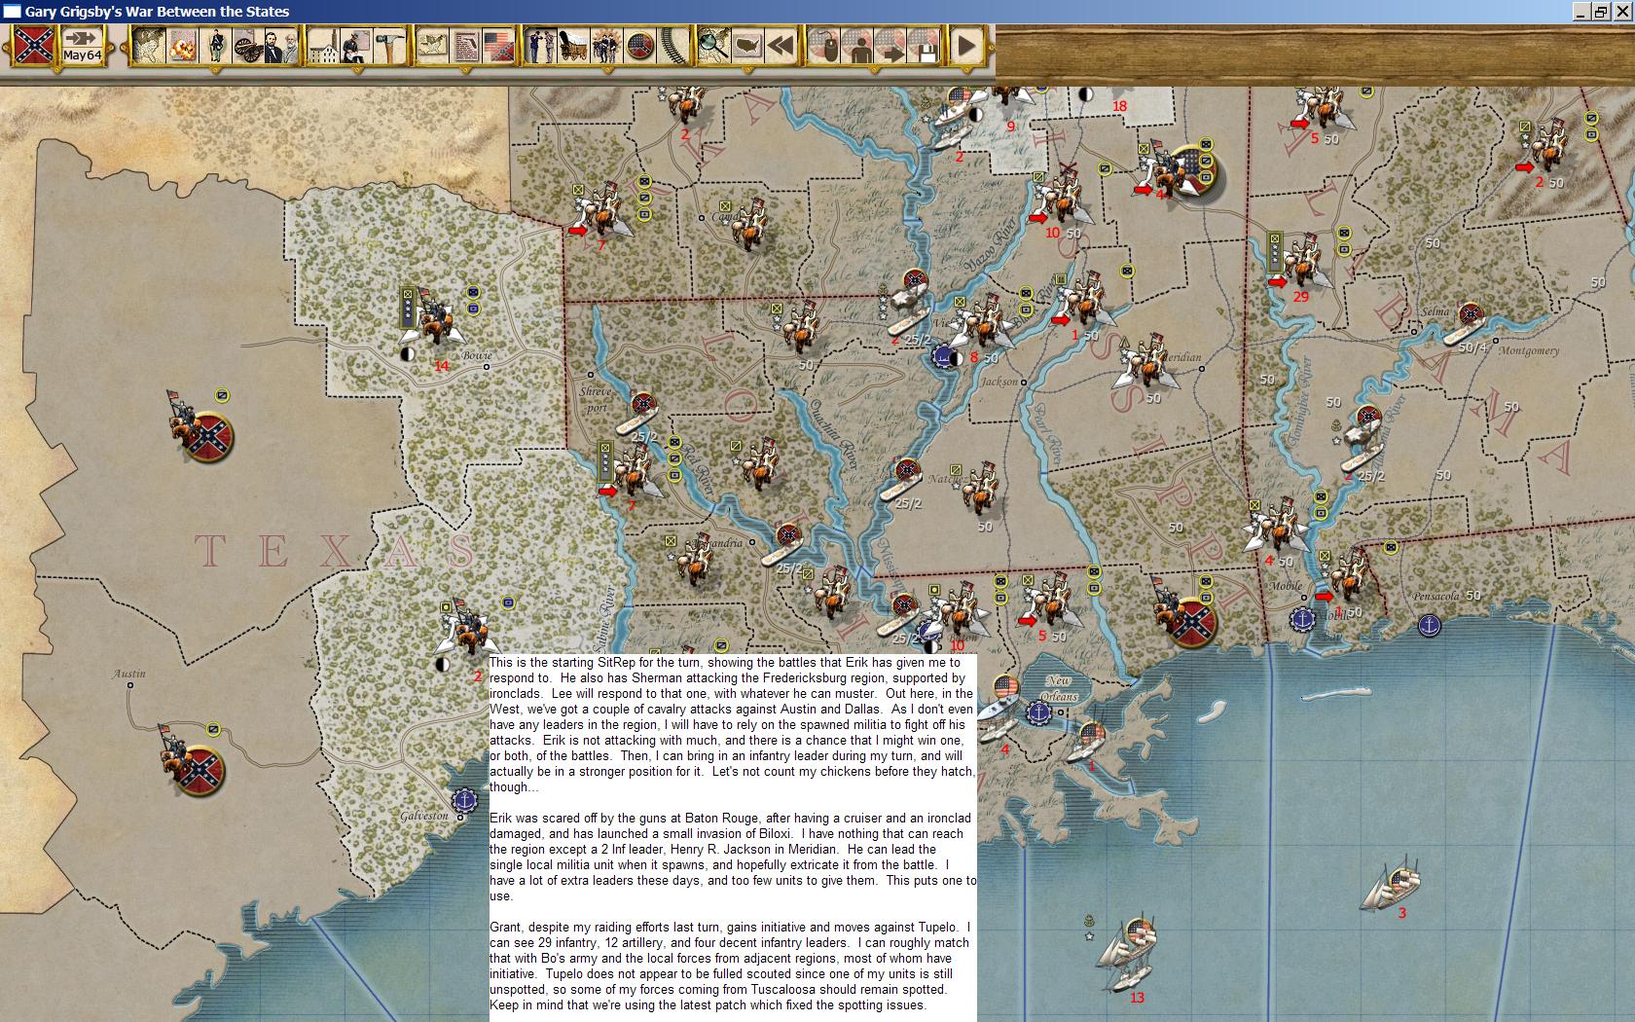Click the Montgomery city label
Image resolution: width=1635 pixels, height=1022 pixels.
1529,350
